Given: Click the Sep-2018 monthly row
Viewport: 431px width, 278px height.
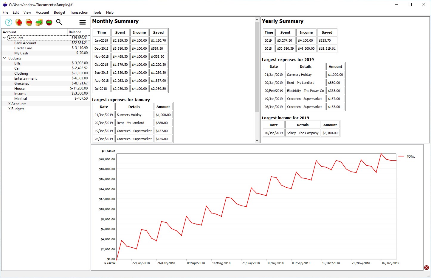Looking at the screenshot, I should (x=131, y=73).
